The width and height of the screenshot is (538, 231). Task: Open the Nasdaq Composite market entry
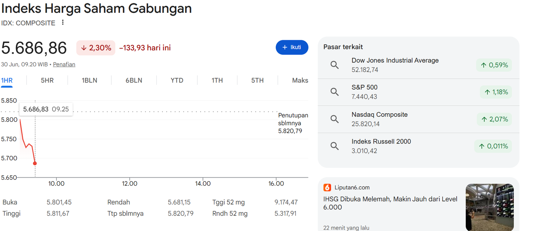418,119
